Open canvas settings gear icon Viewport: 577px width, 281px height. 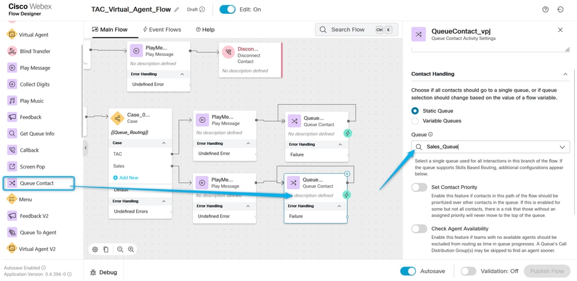point(95,249)
